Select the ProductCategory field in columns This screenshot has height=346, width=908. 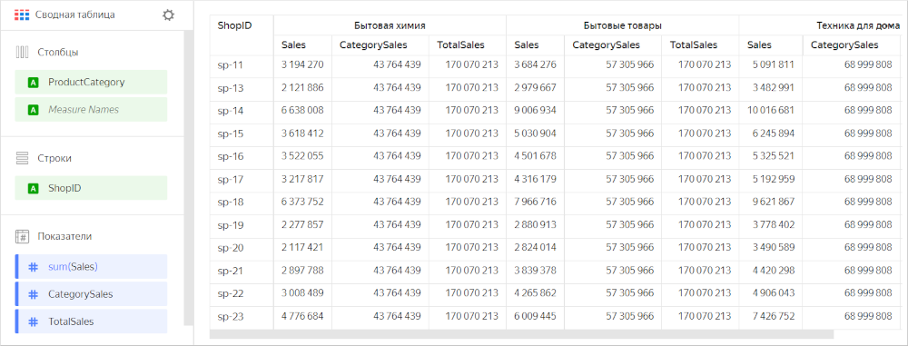pyautogui.click(x=91, y=83)
